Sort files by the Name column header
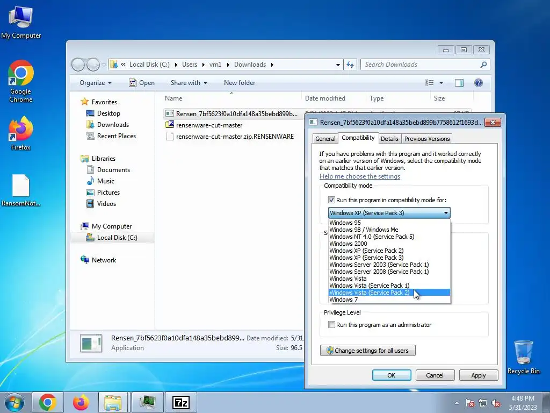Image resolution: width=550 pixels, height=413 pixels. (231, 98)
